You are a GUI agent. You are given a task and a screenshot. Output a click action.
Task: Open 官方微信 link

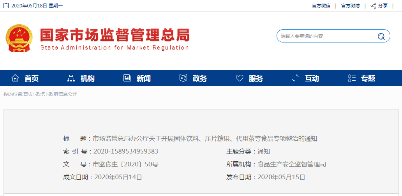321,6
